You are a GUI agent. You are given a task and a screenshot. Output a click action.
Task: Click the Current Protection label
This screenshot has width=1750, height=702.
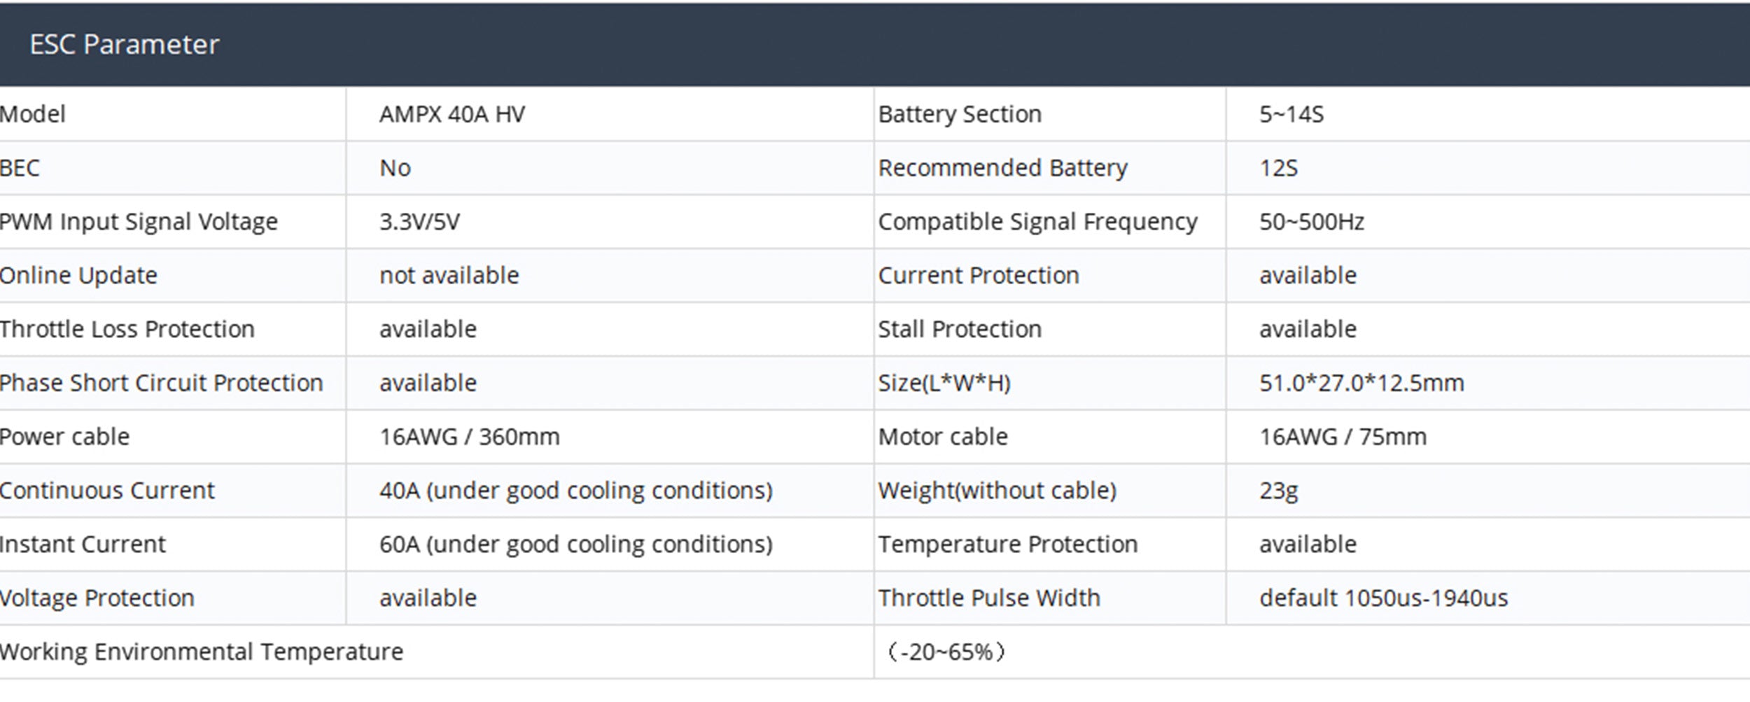(979, 276)
